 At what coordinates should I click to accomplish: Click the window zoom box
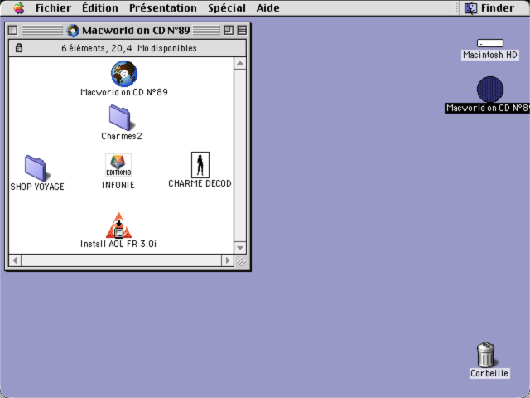(x=229, y=31)
